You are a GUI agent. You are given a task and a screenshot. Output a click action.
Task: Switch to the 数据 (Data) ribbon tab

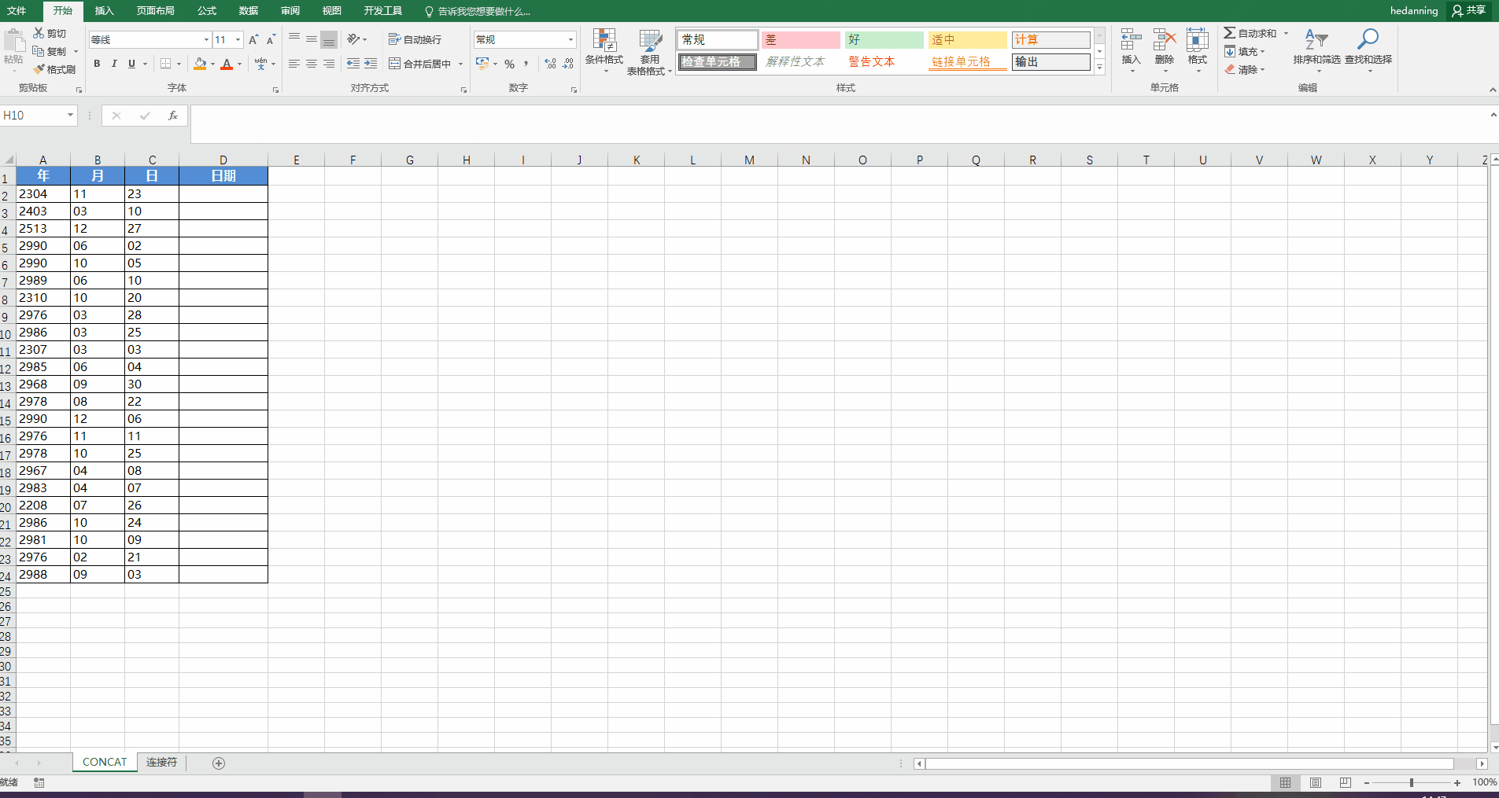(x=249, y=11)
